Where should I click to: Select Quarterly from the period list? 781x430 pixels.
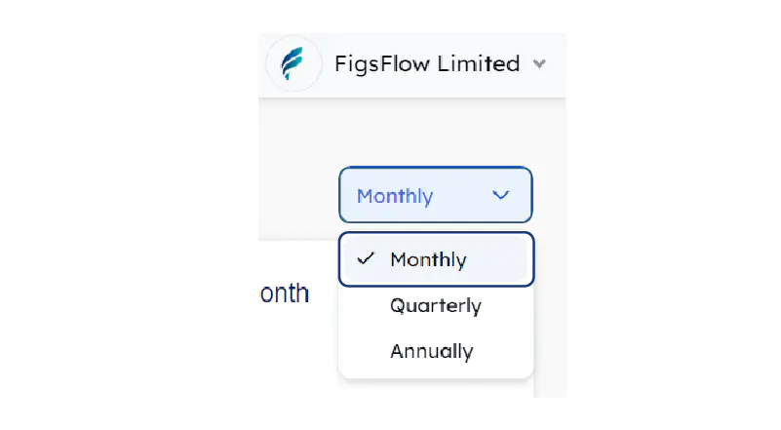pos(435,305)
